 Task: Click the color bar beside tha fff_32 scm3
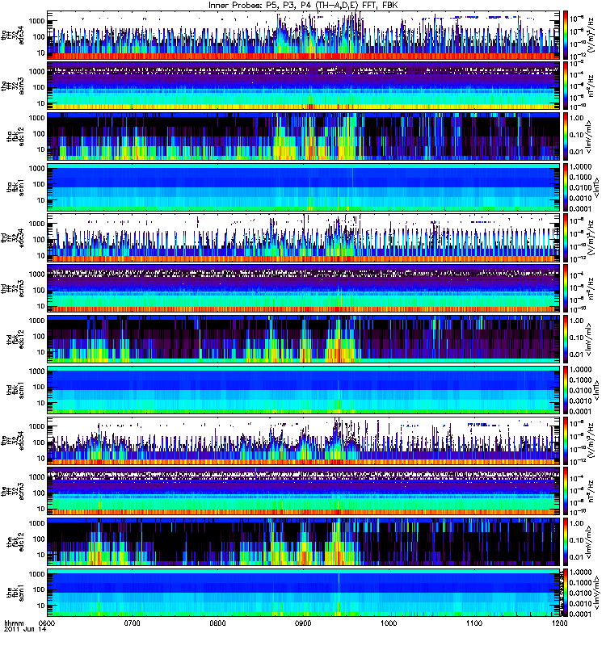(566, 86)
